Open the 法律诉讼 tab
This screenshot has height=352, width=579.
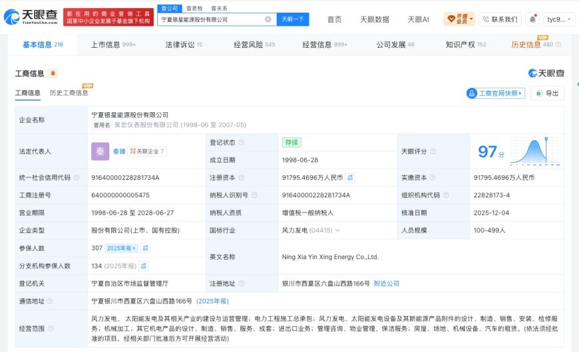pyautogui.click(x=184, y=44)
